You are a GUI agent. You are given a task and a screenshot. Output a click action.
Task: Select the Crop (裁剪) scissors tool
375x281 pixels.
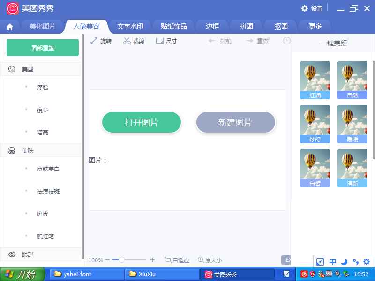[x=134, y=41]
